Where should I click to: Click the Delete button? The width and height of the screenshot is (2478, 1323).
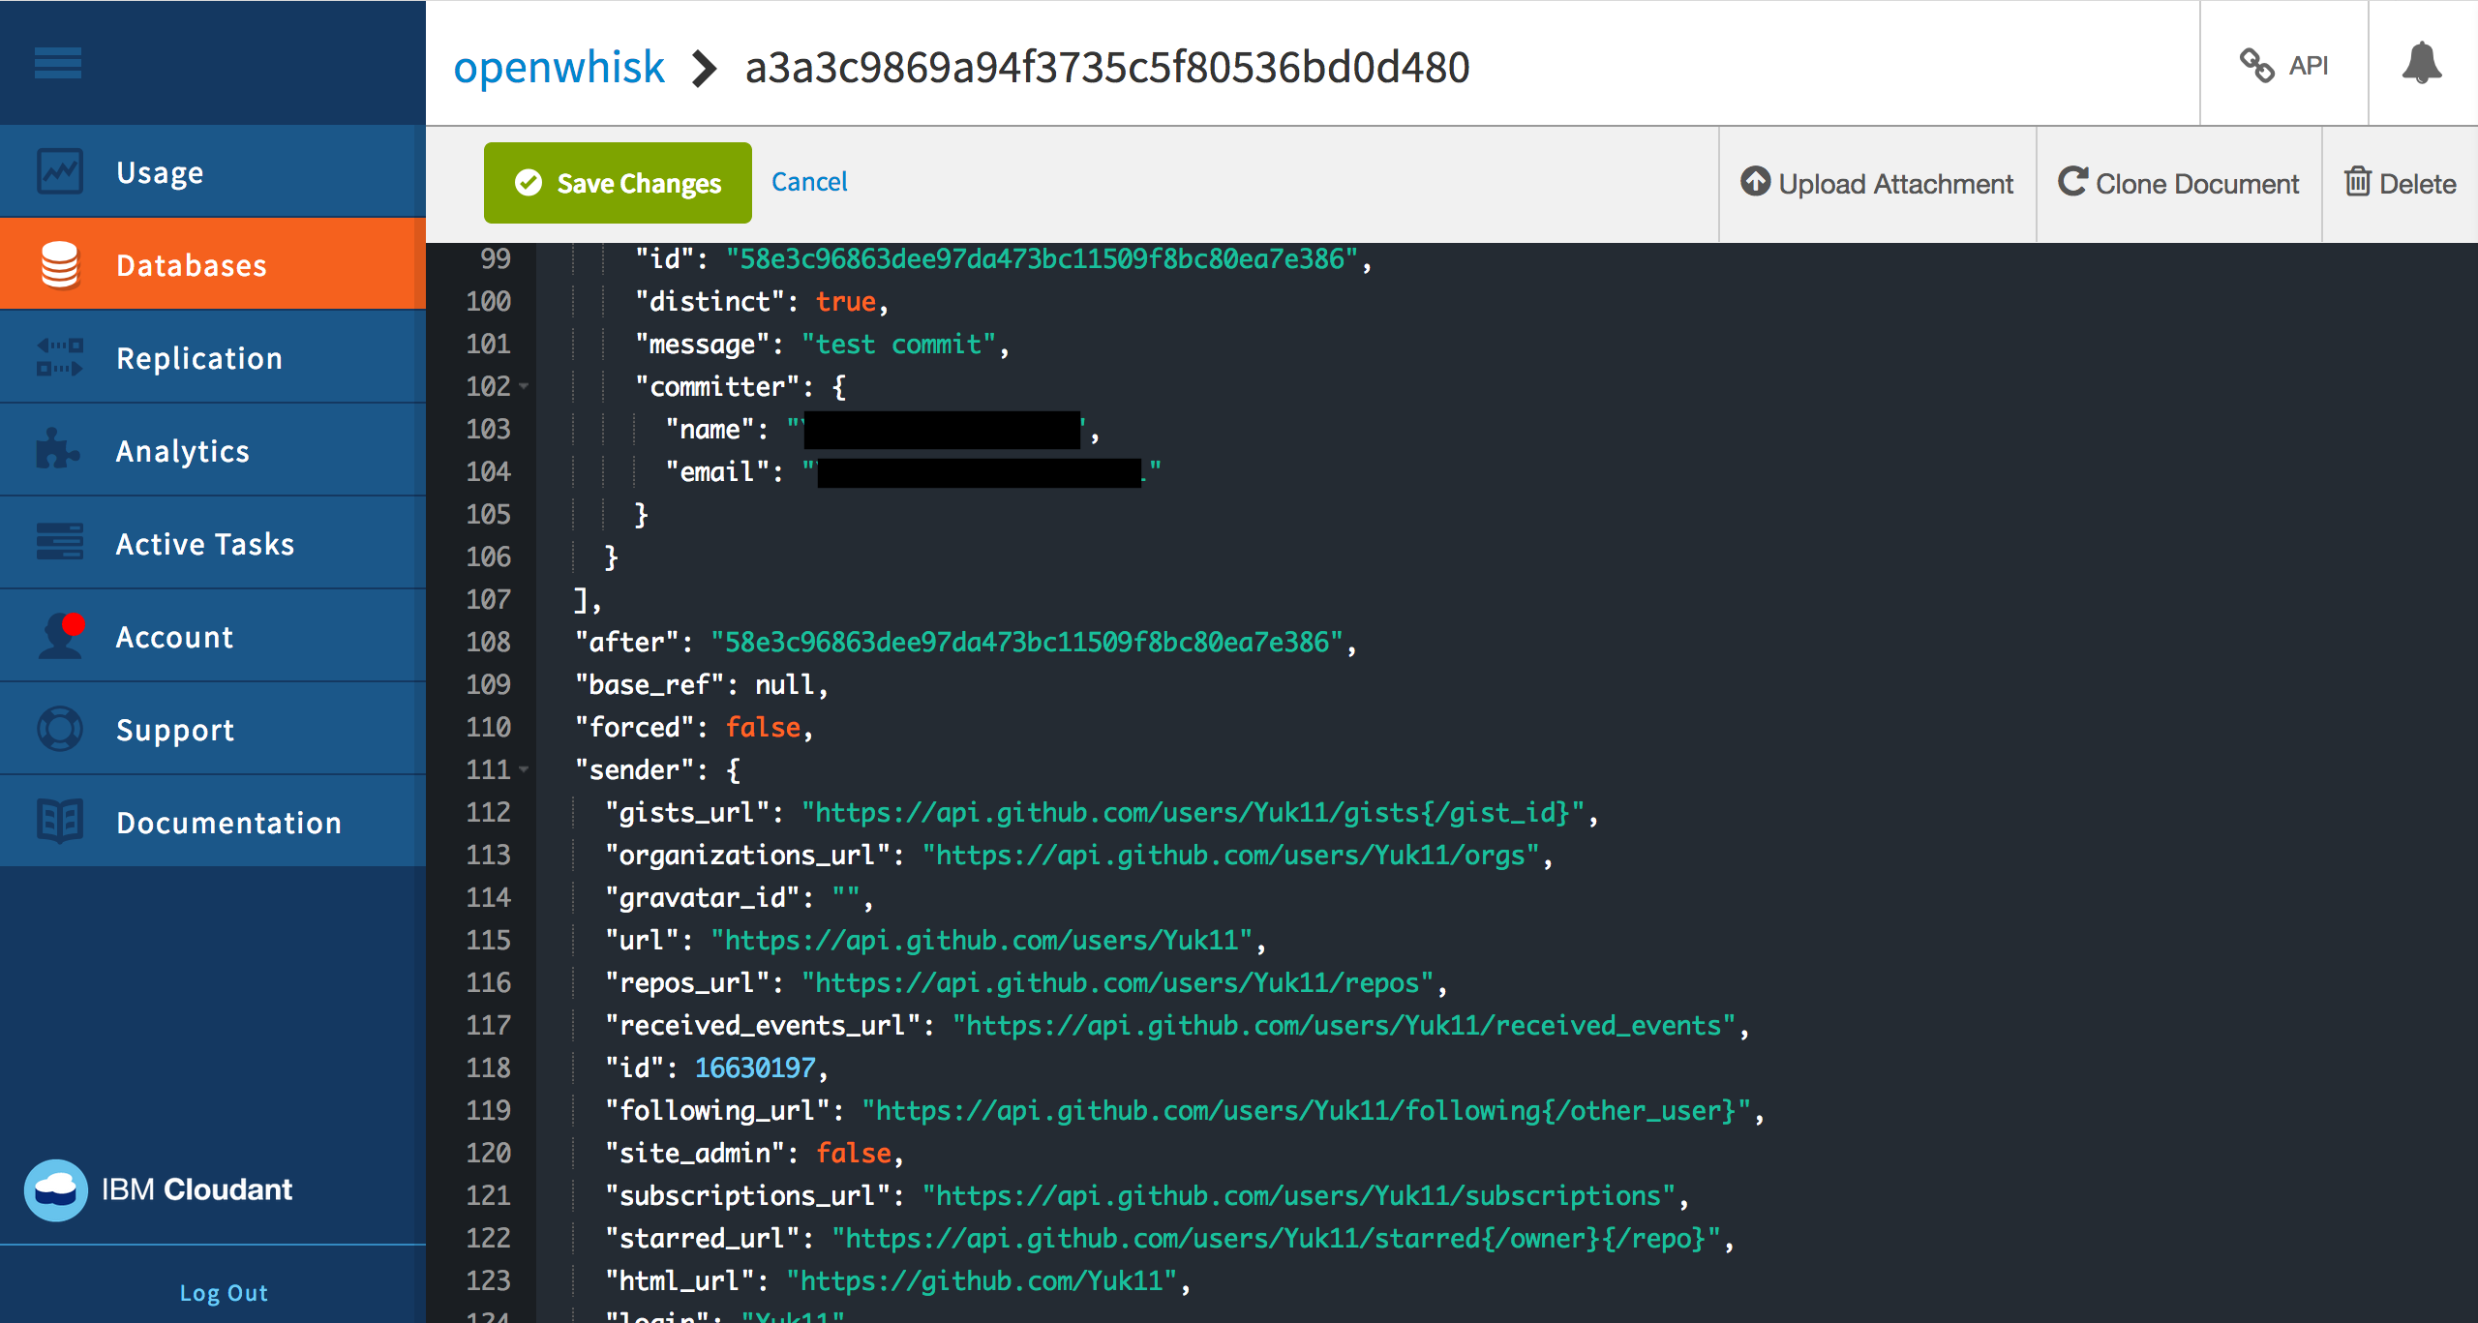2402,180
